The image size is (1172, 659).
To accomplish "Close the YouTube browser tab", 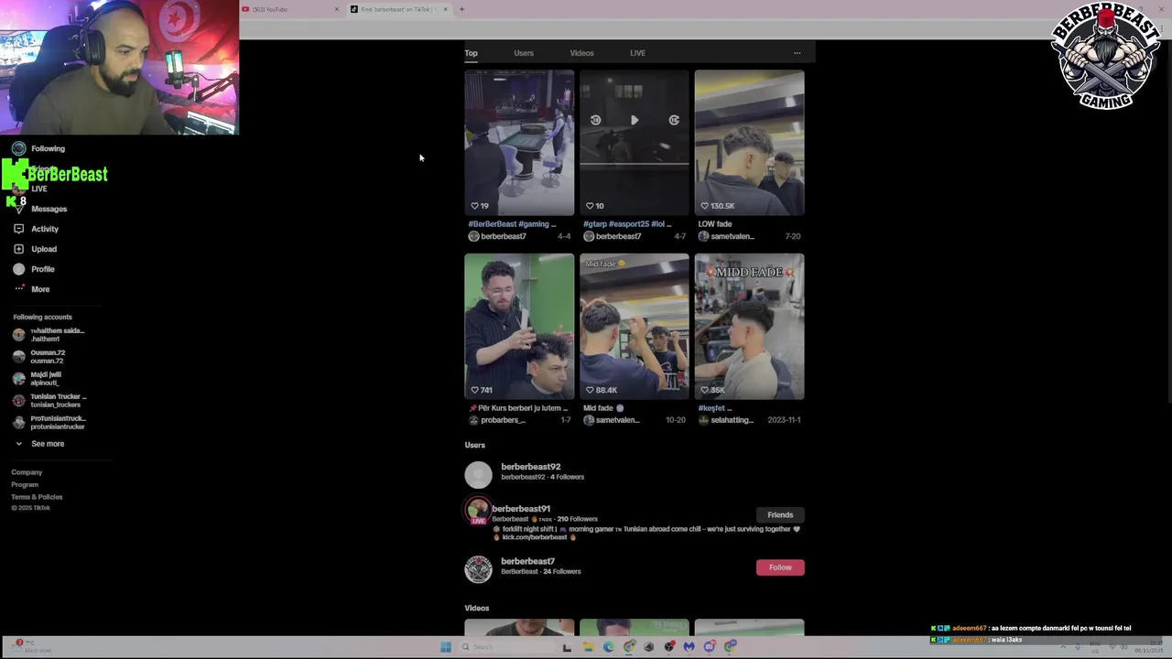I will (337, 9).
